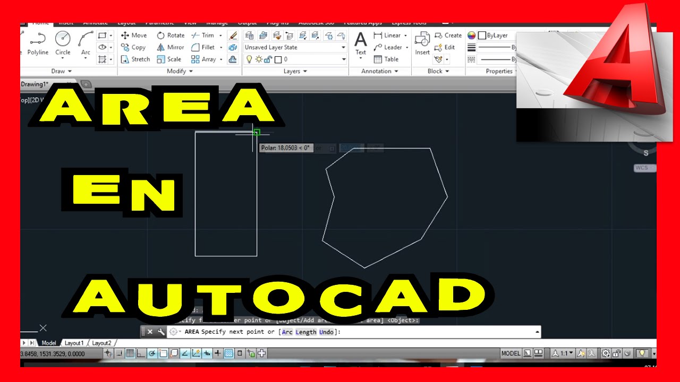The image size is (680, 382).
Task: Open the Linear dimension dropdown arrow
Action: (405, 36)
